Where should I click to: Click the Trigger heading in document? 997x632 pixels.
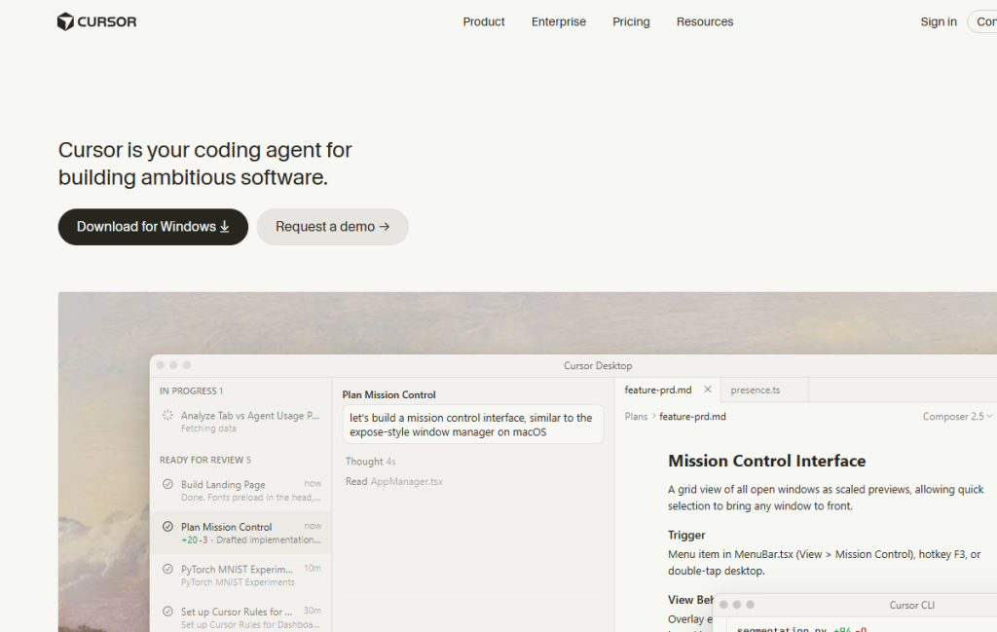coord(686,535)
